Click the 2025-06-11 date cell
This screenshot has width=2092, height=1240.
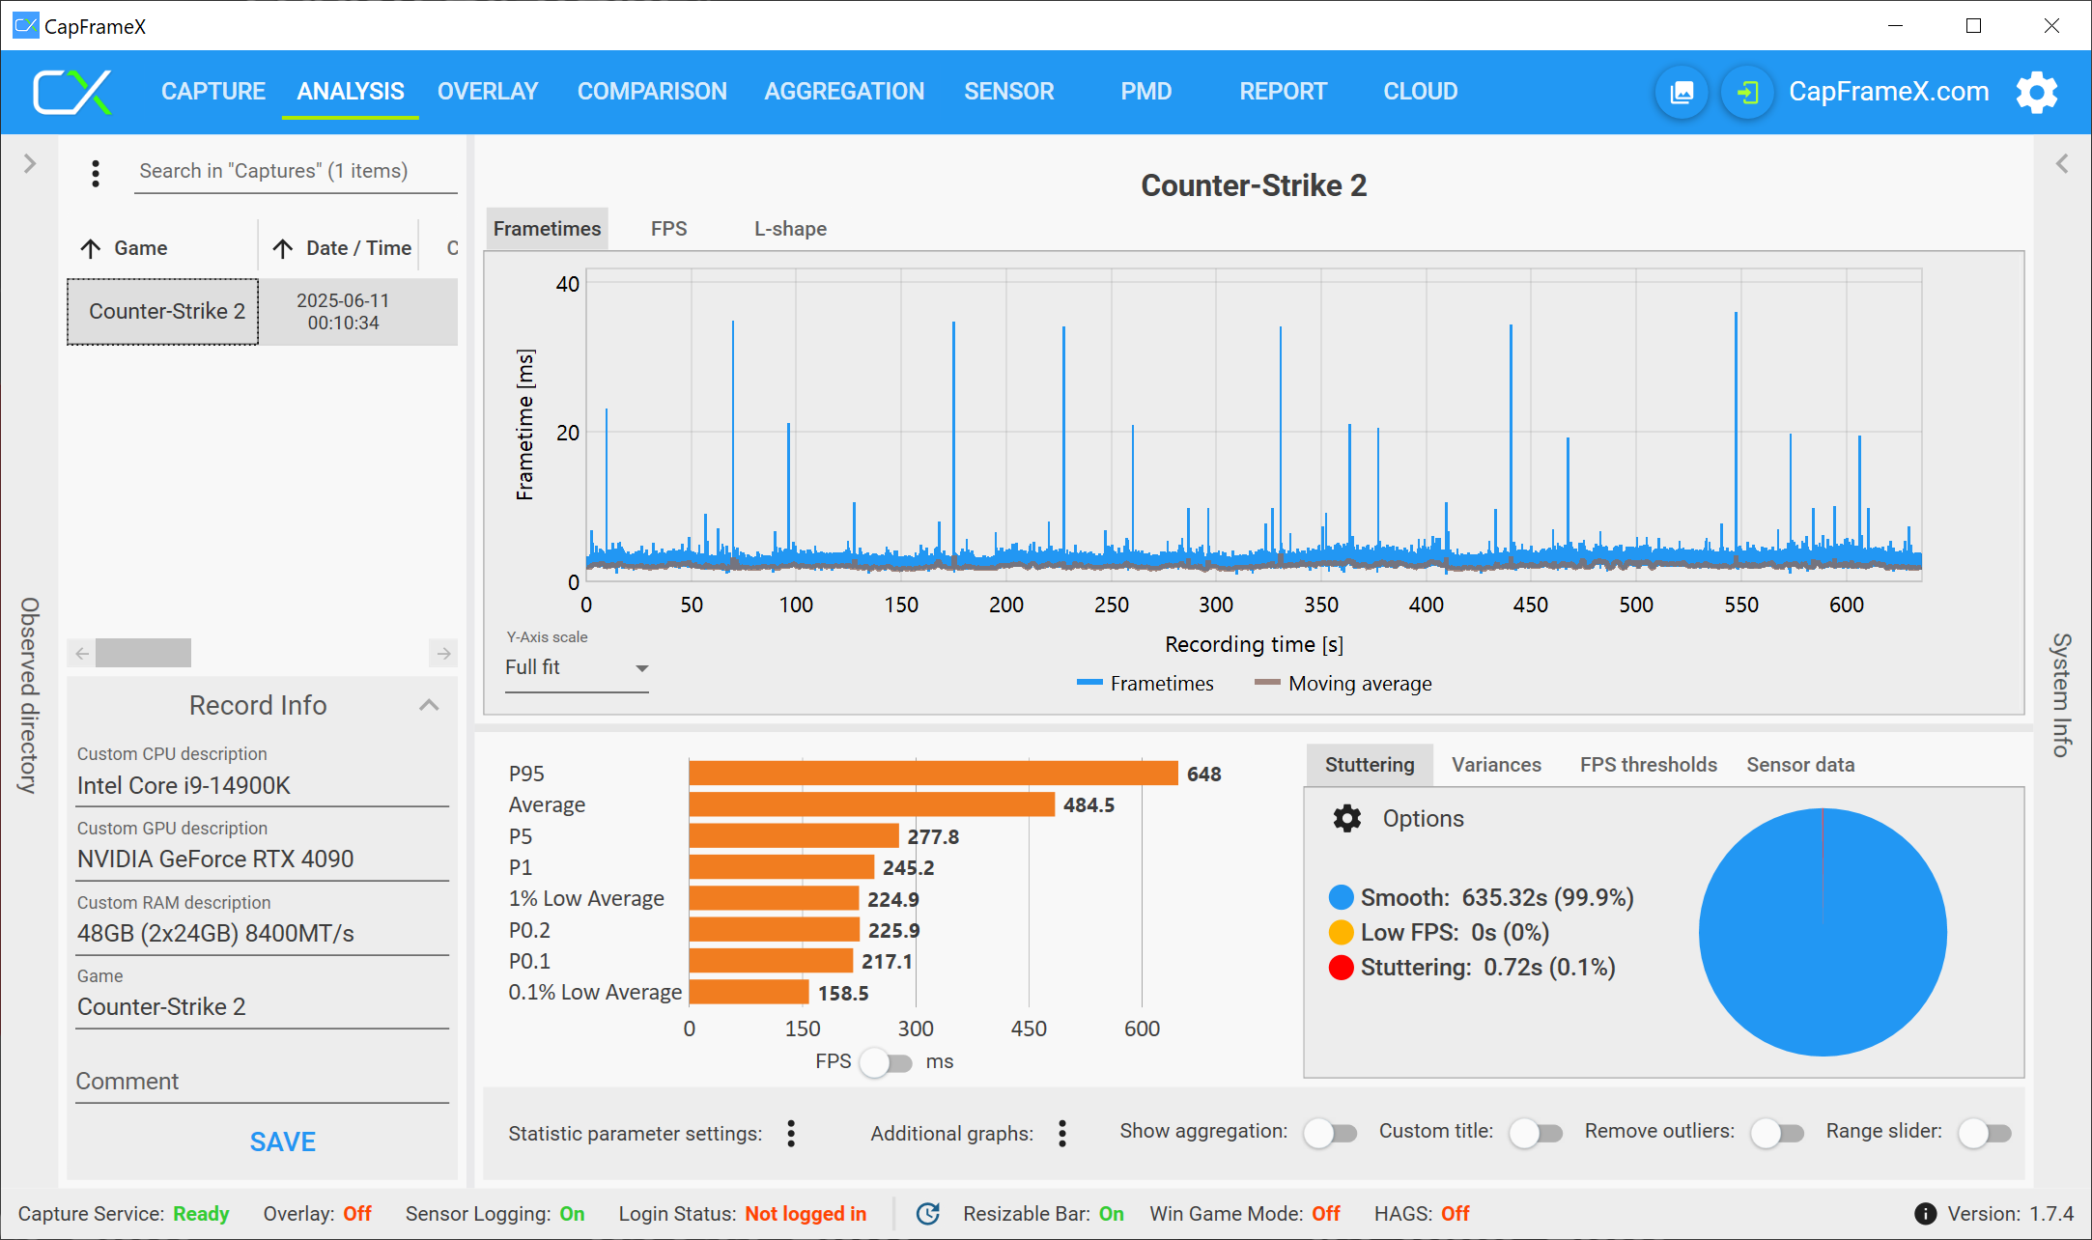343,312
